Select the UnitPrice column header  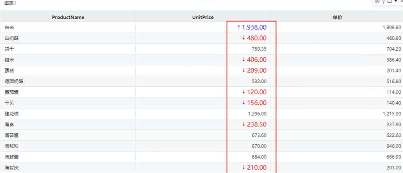coord(203,17)
